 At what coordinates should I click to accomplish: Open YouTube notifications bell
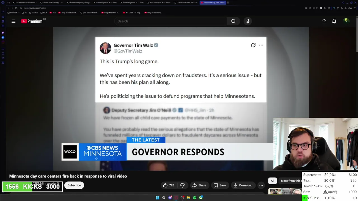point(334,21)
